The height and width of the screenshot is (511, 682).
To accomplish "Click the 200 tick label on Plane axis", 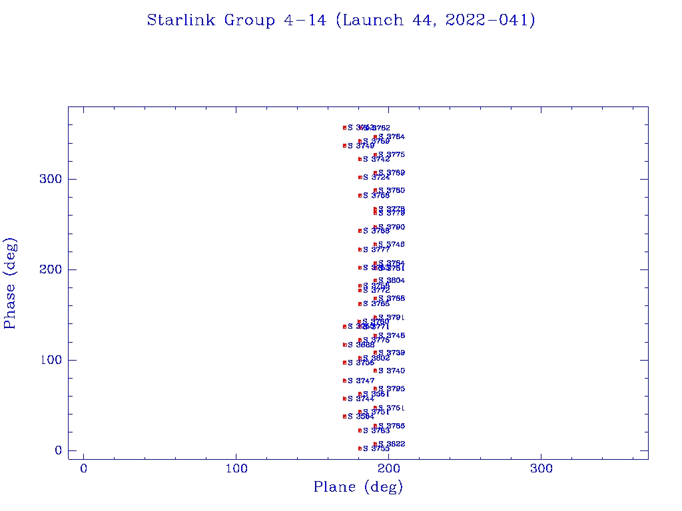I will 389,468.
